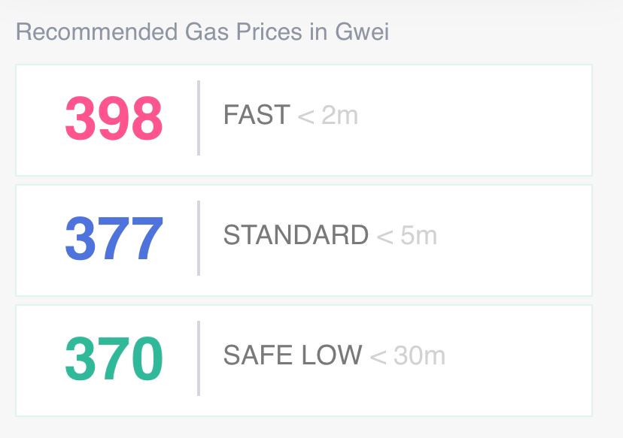This screenshot has height=438, width=623.
Task: Click 'Gas Prices' text in the title
Action: pos(244,32)
